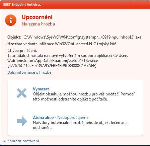
Task: Click the Nedoporučujeme label
Action: click(x=73, y=118)
